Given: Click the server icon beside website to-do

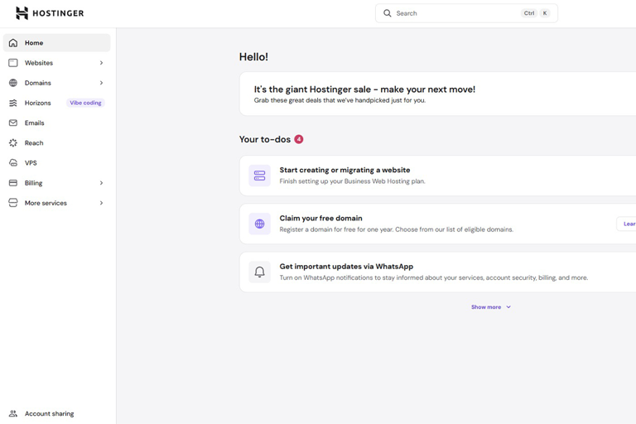Looking at the screenshot, I should (x=259, y=176).
